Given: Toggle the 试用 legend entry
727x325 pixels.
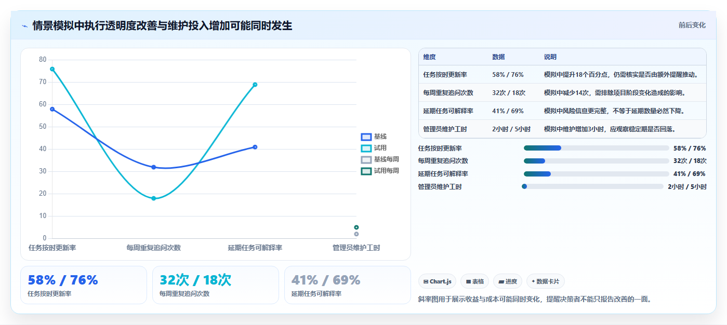Looking at the screenshot, I should click(x=374, y=148).
